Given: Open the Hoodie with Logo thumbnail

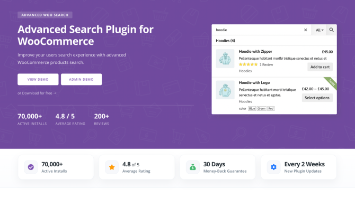Looking at the screenshot, I should click(225, 90).
